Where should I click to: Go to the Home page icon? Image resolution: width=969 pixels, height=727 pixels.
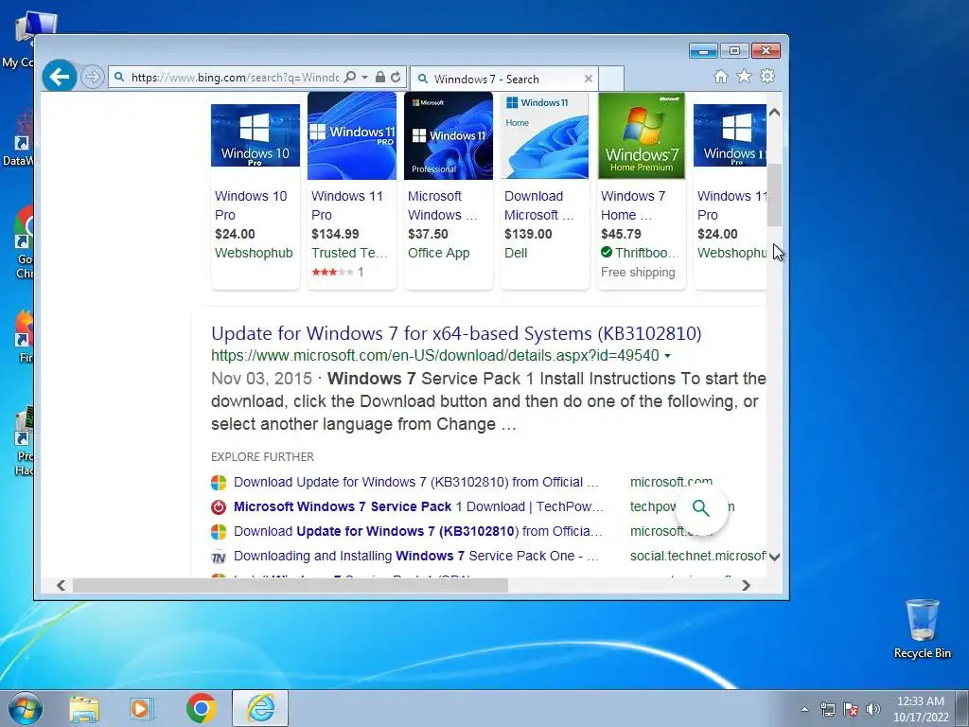coord(720,76)
